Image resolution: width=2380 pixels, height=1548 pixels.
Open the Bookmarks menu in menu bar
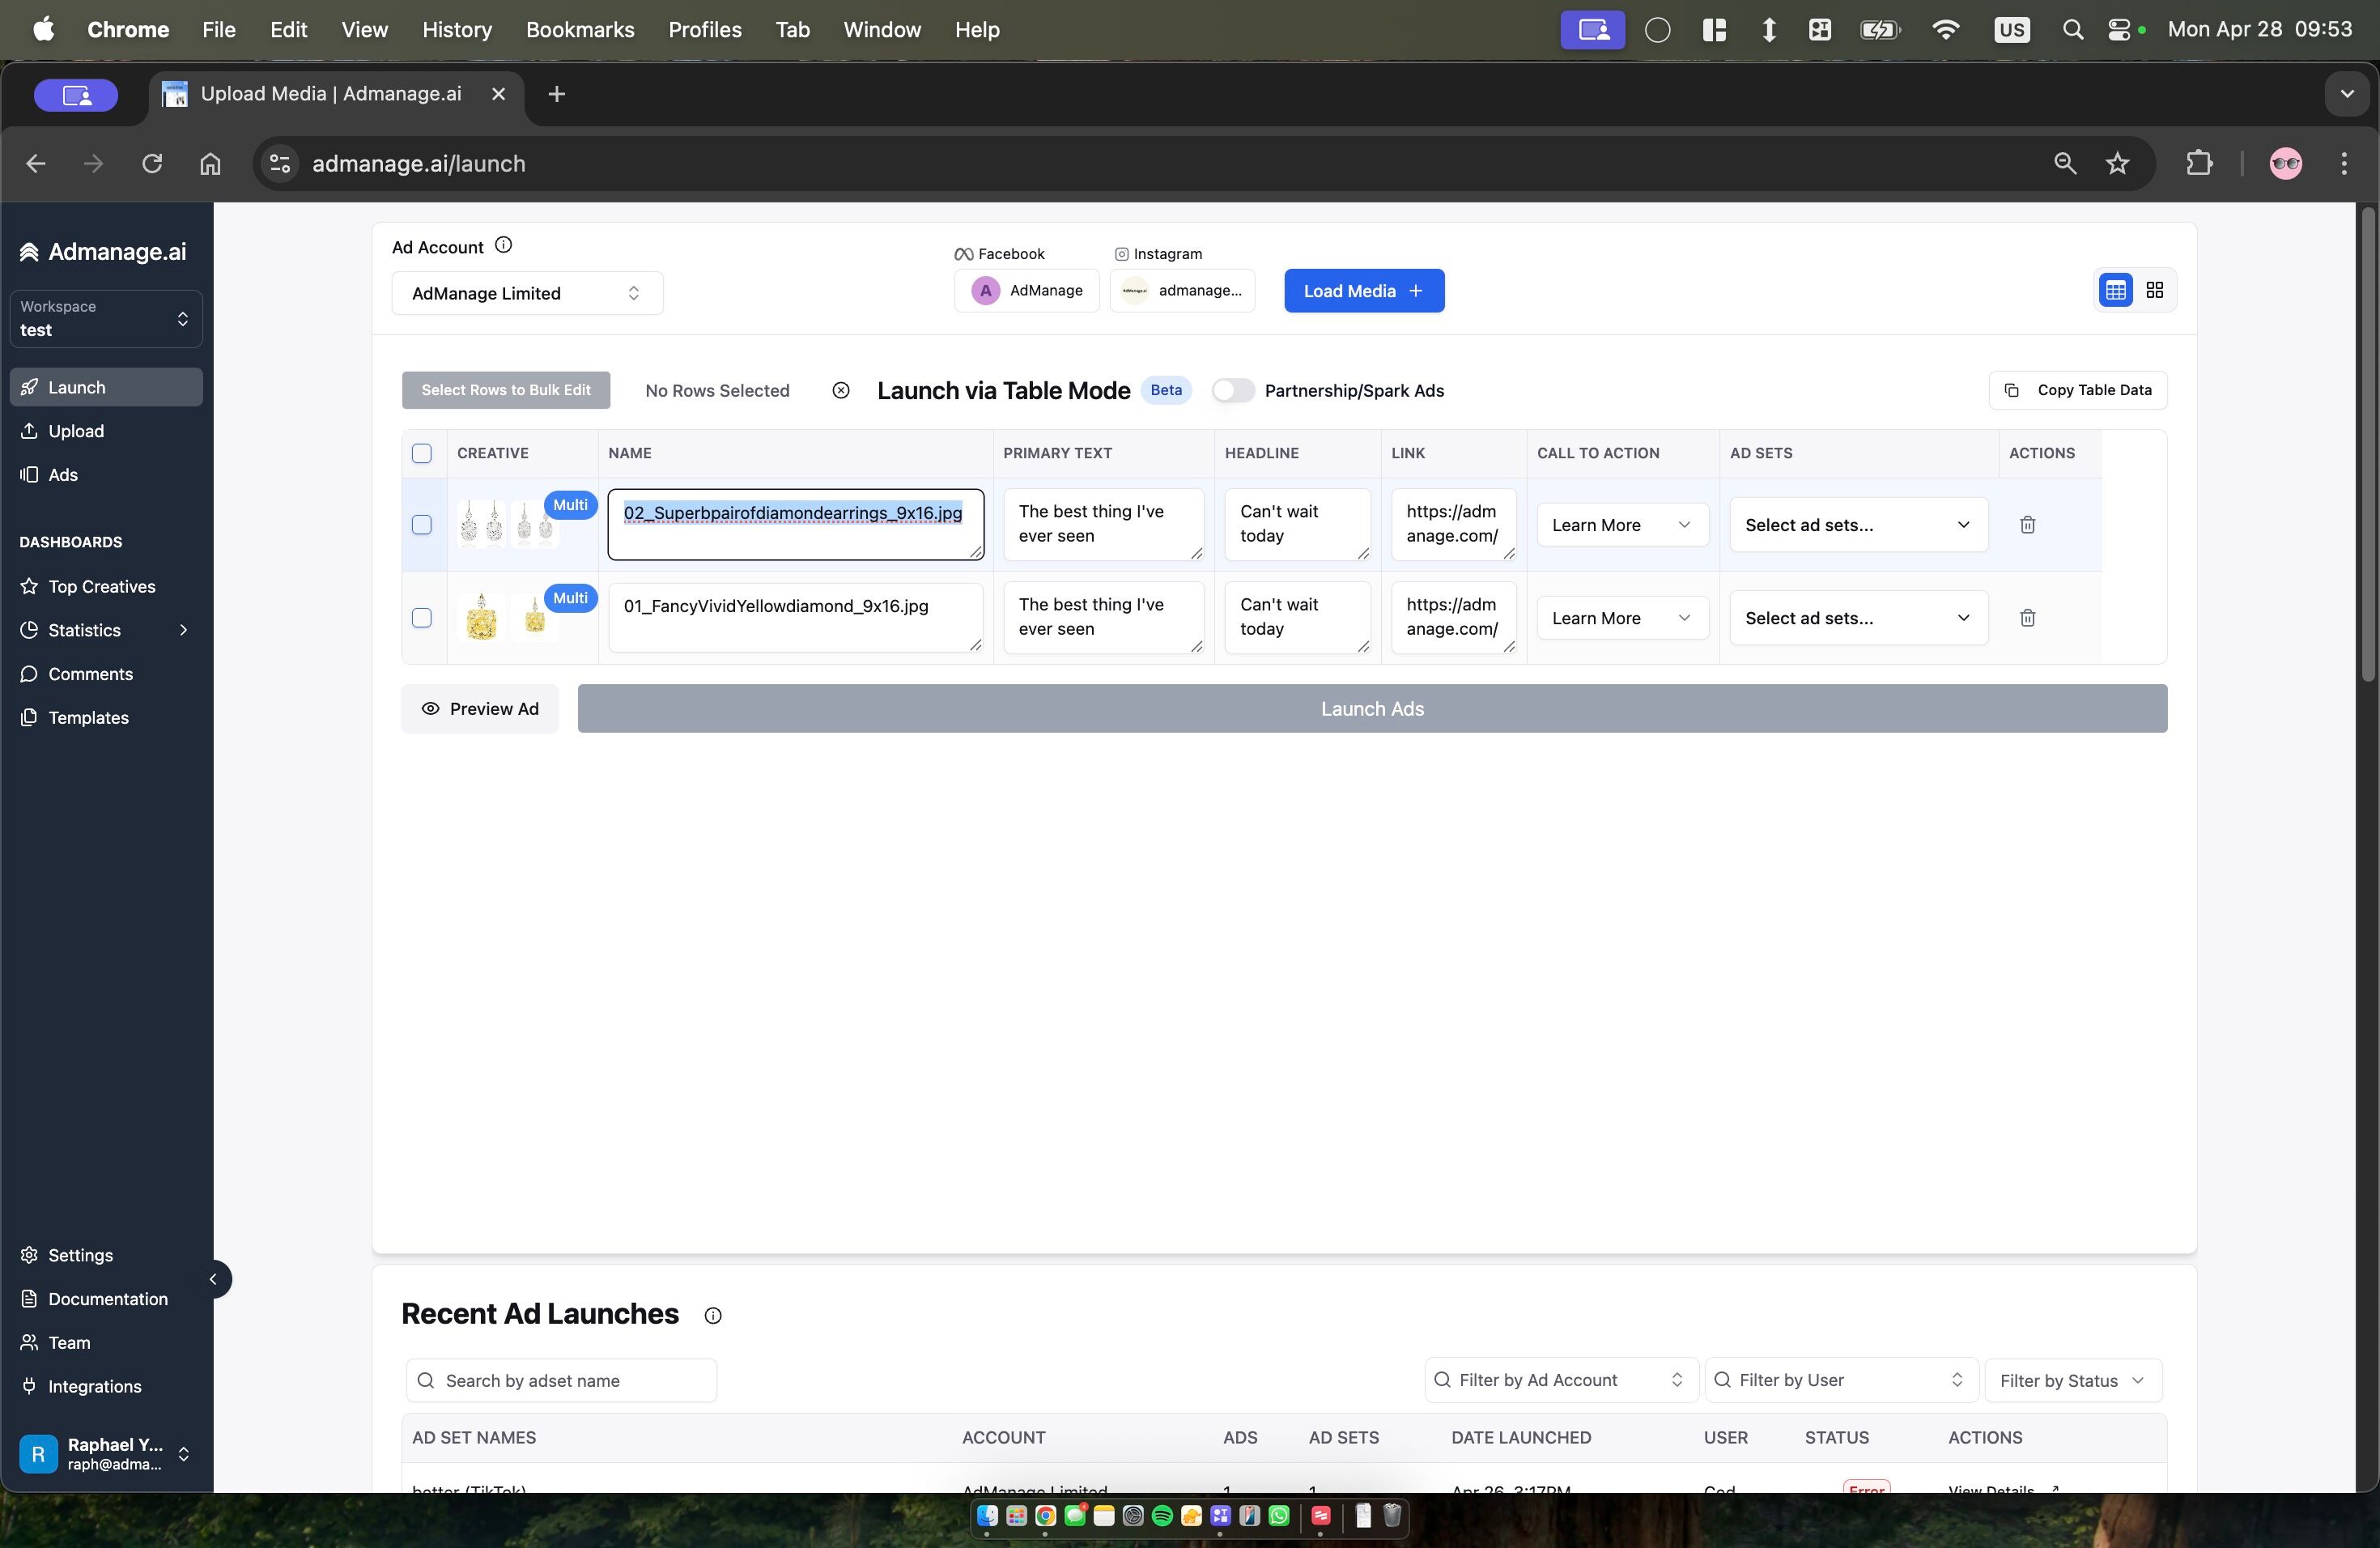coord(580,30)
